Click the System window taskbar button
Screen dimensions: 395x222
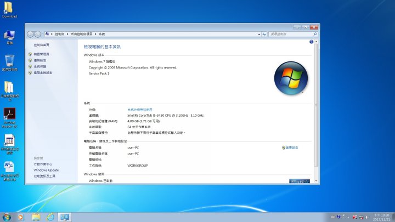click(65, 217)
